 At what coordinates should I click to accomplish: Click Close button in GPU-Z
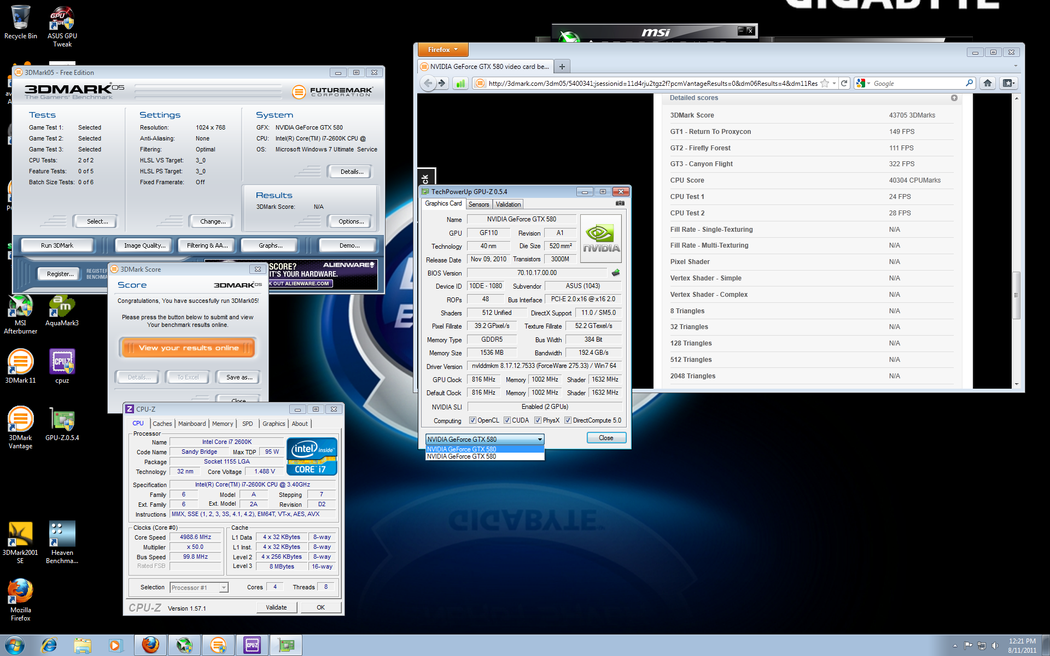[606, 438]
